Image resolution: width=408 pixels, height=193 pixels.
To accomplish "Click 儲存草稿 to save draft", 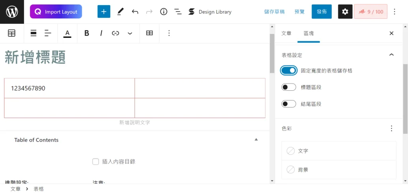I will 274,12.
